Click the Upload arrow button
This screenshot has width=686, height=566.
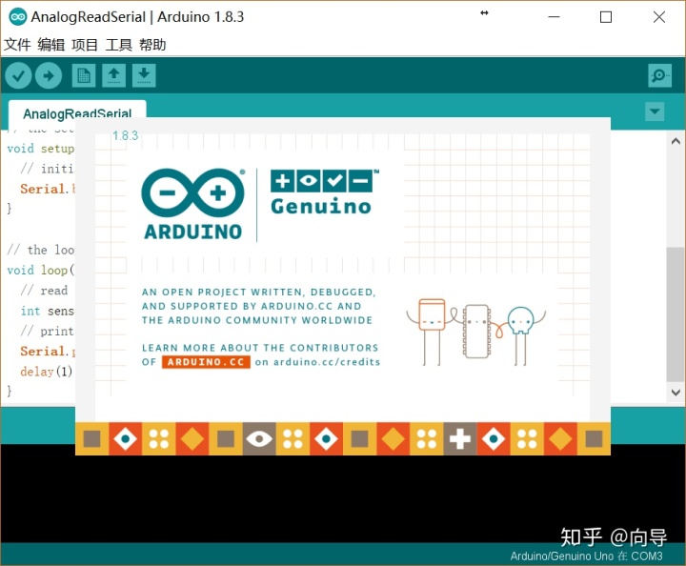point(49,75)
